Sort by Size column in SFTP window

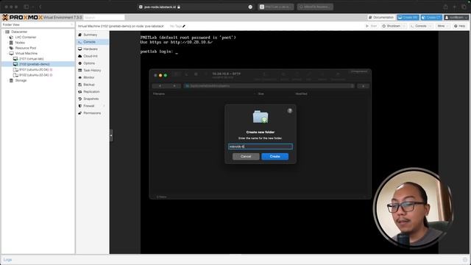tap(261, 93)
